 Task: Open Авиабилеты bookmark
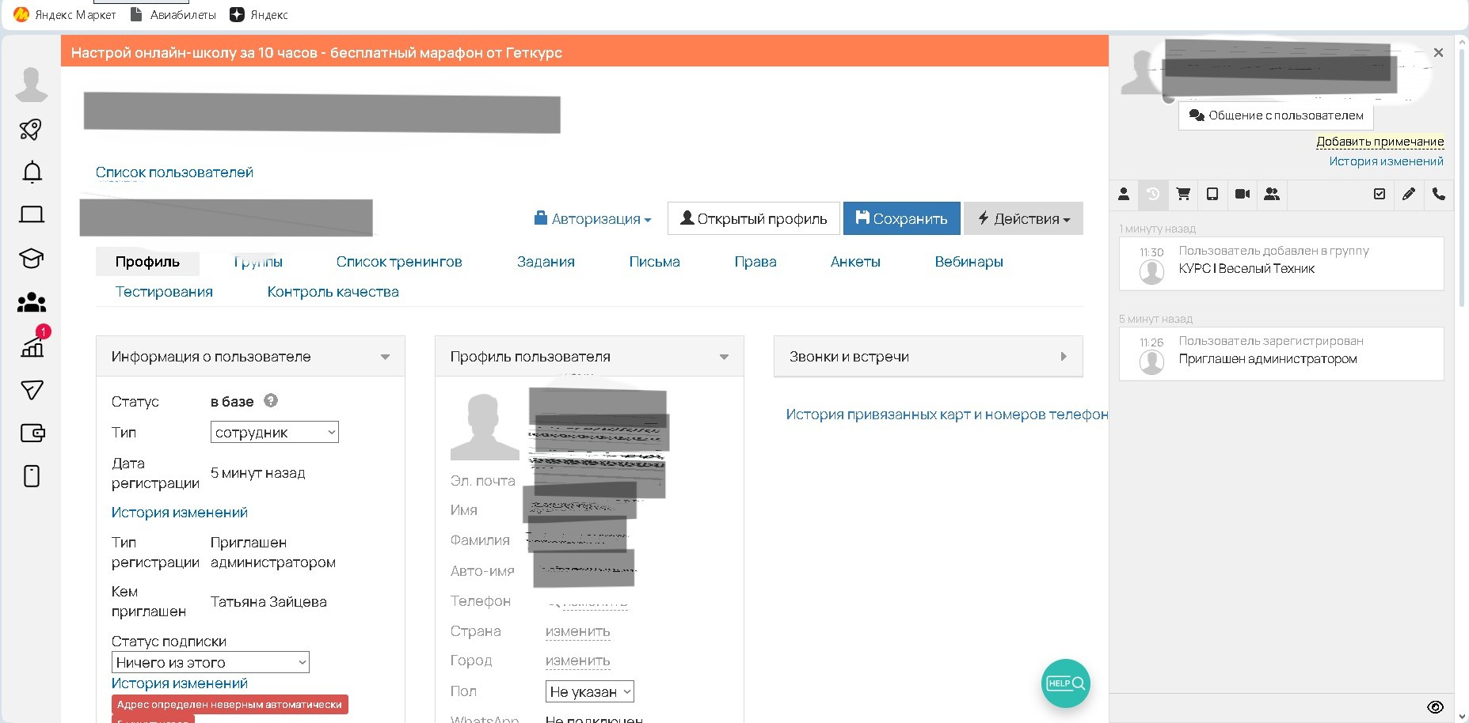tap(173, 14)
